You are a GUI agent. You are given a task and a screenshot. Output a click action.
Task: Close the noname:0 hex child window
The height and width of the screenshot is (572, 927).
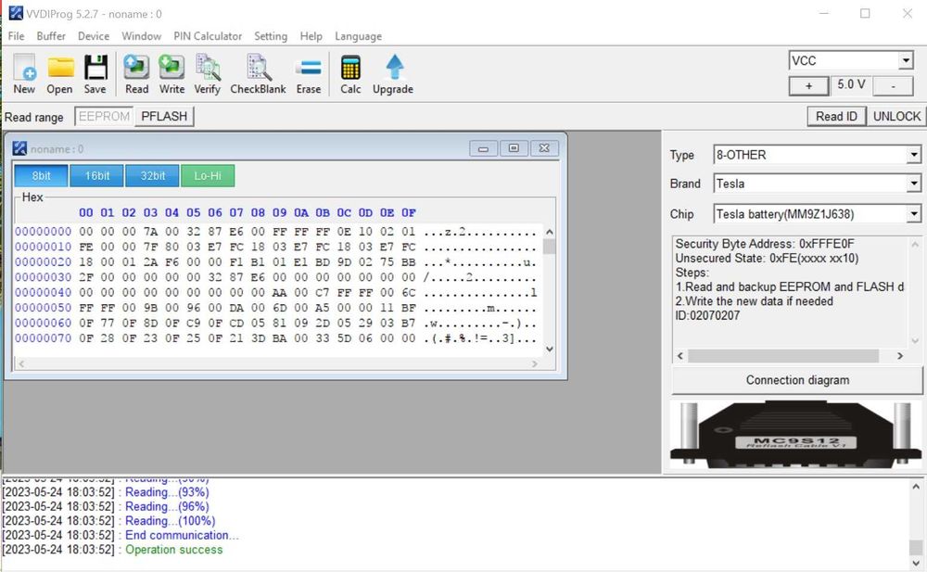[x=544, y=148]
